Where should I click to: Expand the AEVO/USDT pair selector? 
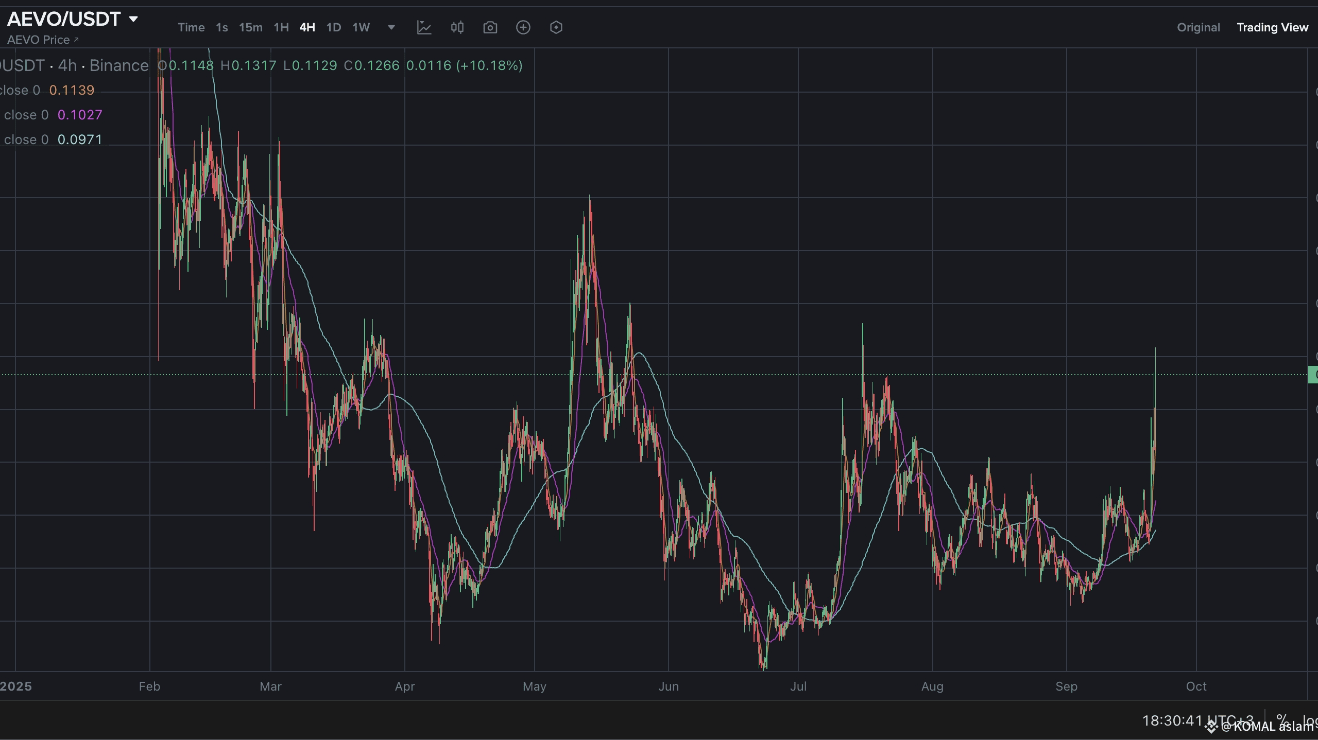(133, 19)
